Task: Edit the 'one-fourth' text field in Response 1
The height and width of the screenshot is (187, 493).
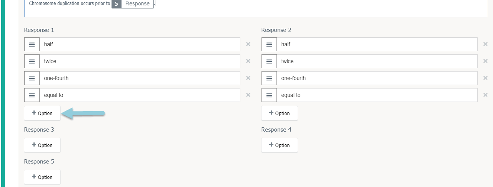Action: pos(140,78)
